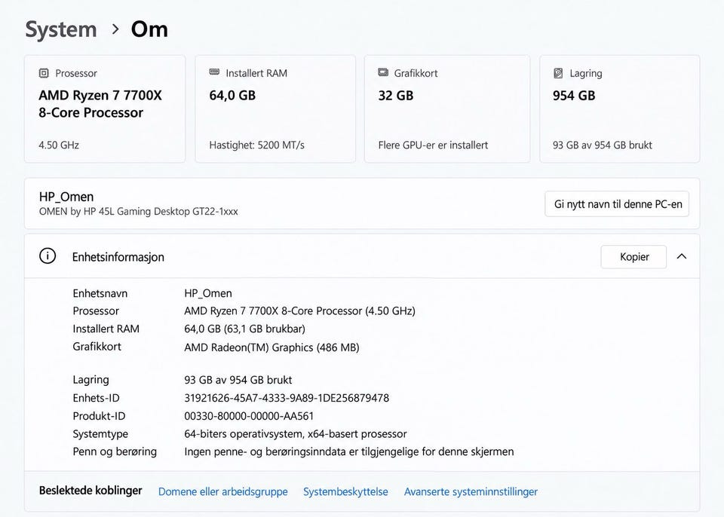
Task: Click the storage disk icon
Action: (x=558, y=73)
